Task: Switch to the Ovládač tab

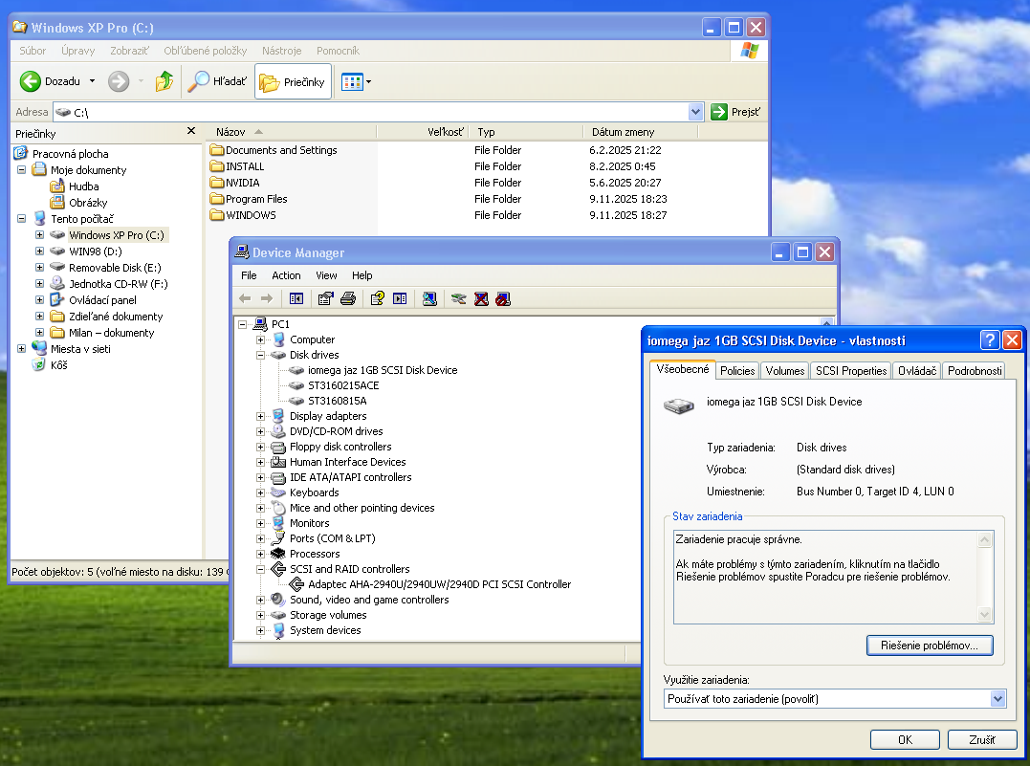Action: 917,370
